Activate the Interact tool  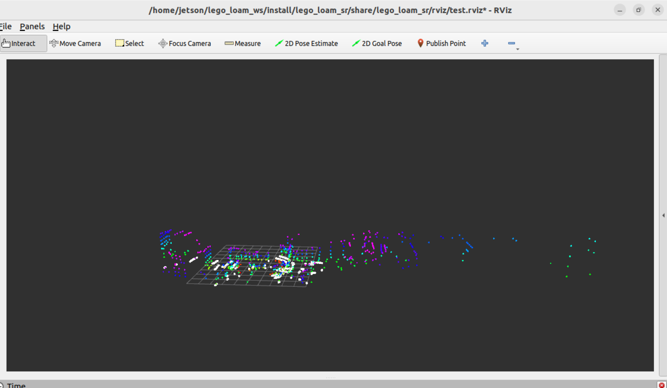23,43
